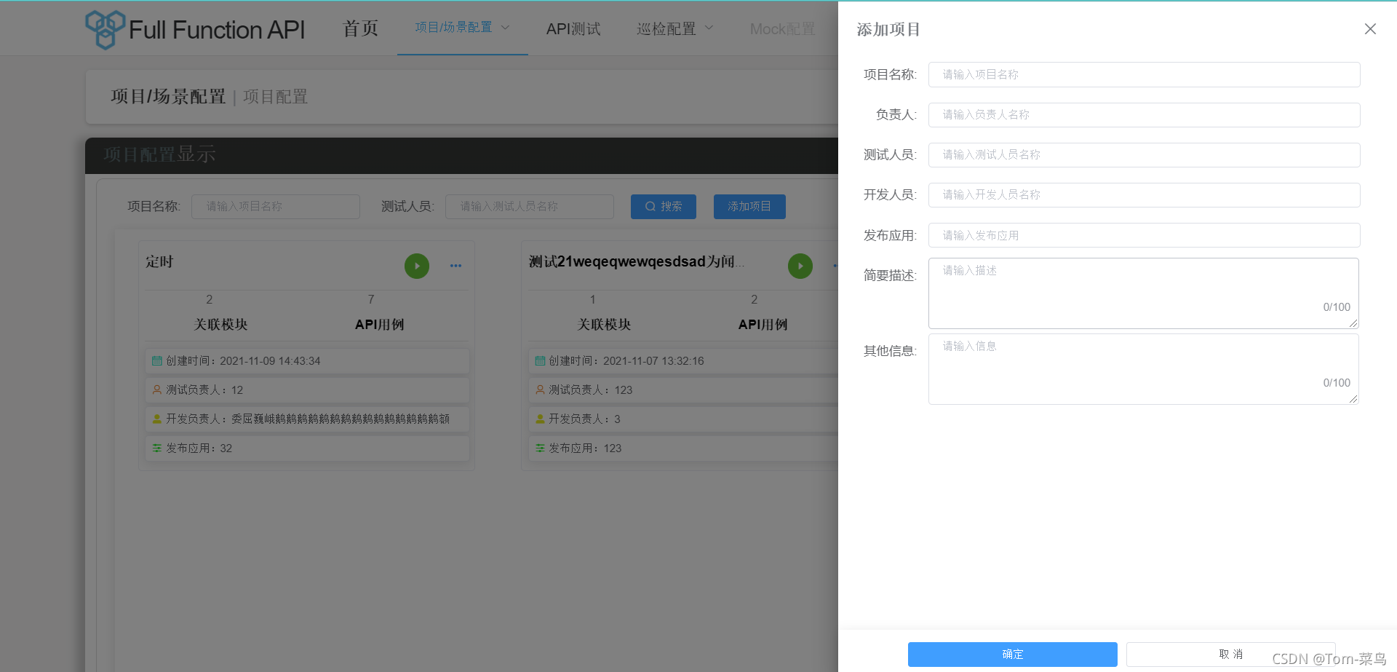Run the 定时 project play icon

pos(417,266)
